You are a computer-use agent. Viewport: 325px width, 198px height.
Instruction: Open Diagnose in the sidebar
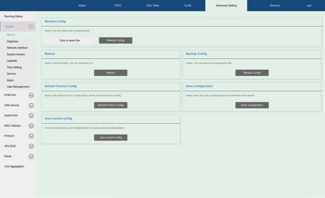click(12, 41)
